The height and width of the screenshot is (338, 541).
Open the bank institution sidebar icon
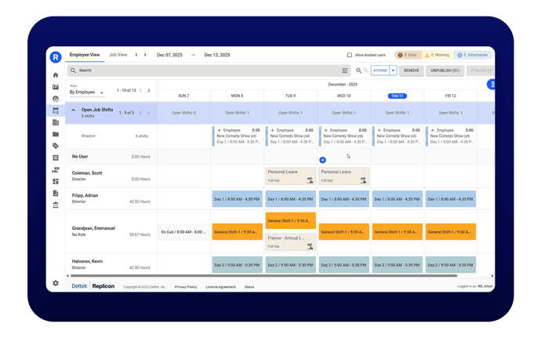tap(56, 205)
